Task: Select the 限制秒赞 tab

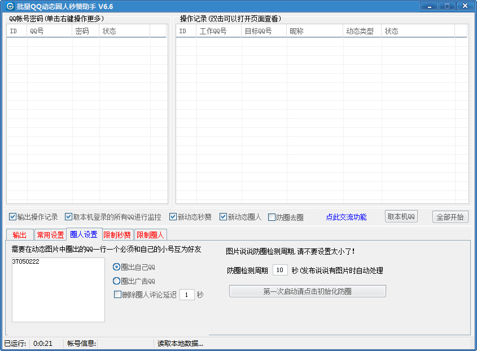Action: (x=117, y=235)
